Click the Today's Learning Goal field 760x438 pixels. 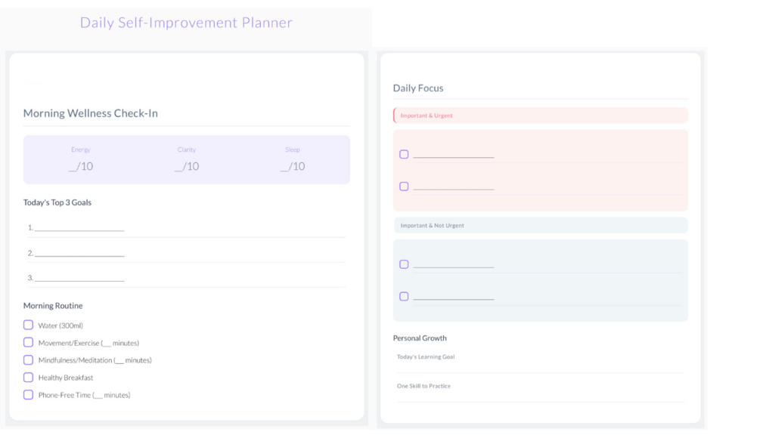(539, 366)
